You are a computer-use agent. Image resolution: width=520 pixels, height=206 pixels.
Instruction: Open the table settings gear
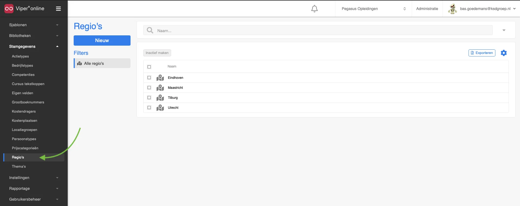coord(504,53)
